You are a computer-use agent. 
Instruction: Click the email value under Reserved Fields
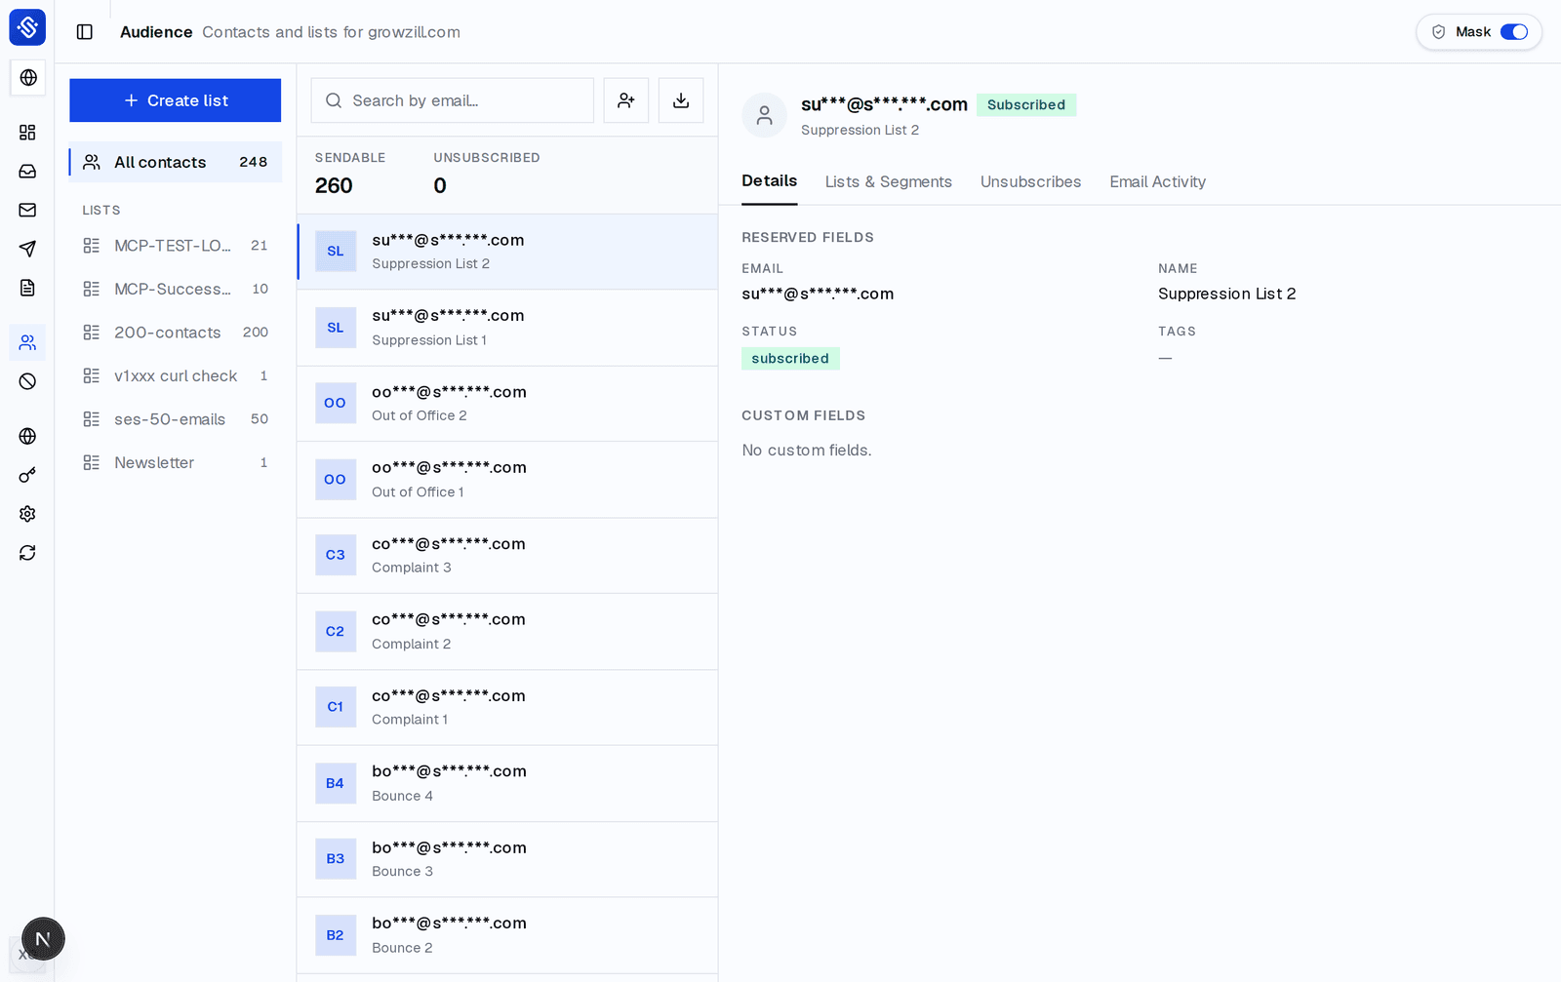[x=818, y=294]
